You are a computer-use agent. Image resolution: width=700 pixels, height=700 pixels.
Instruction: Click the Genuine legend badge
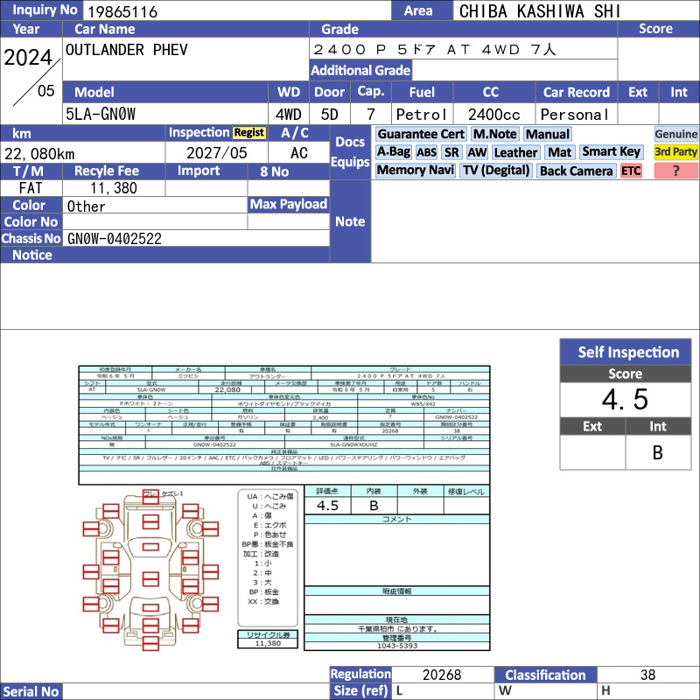[675, 134]
